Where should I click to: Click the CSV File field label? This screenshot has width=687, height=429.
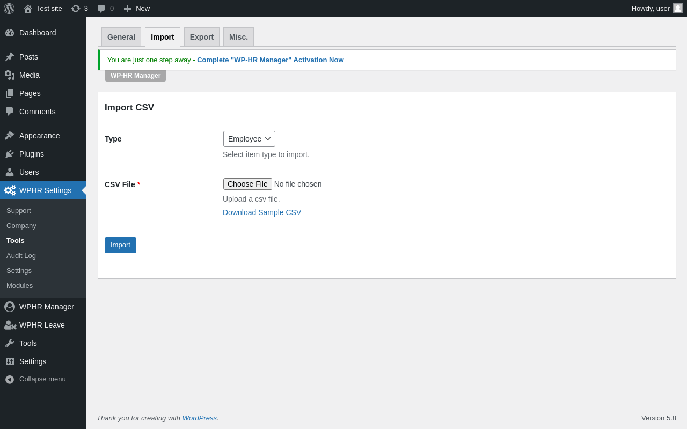click(122, 184)
